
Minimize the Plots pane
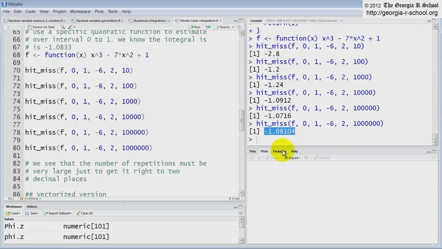[x=429, y=151]
